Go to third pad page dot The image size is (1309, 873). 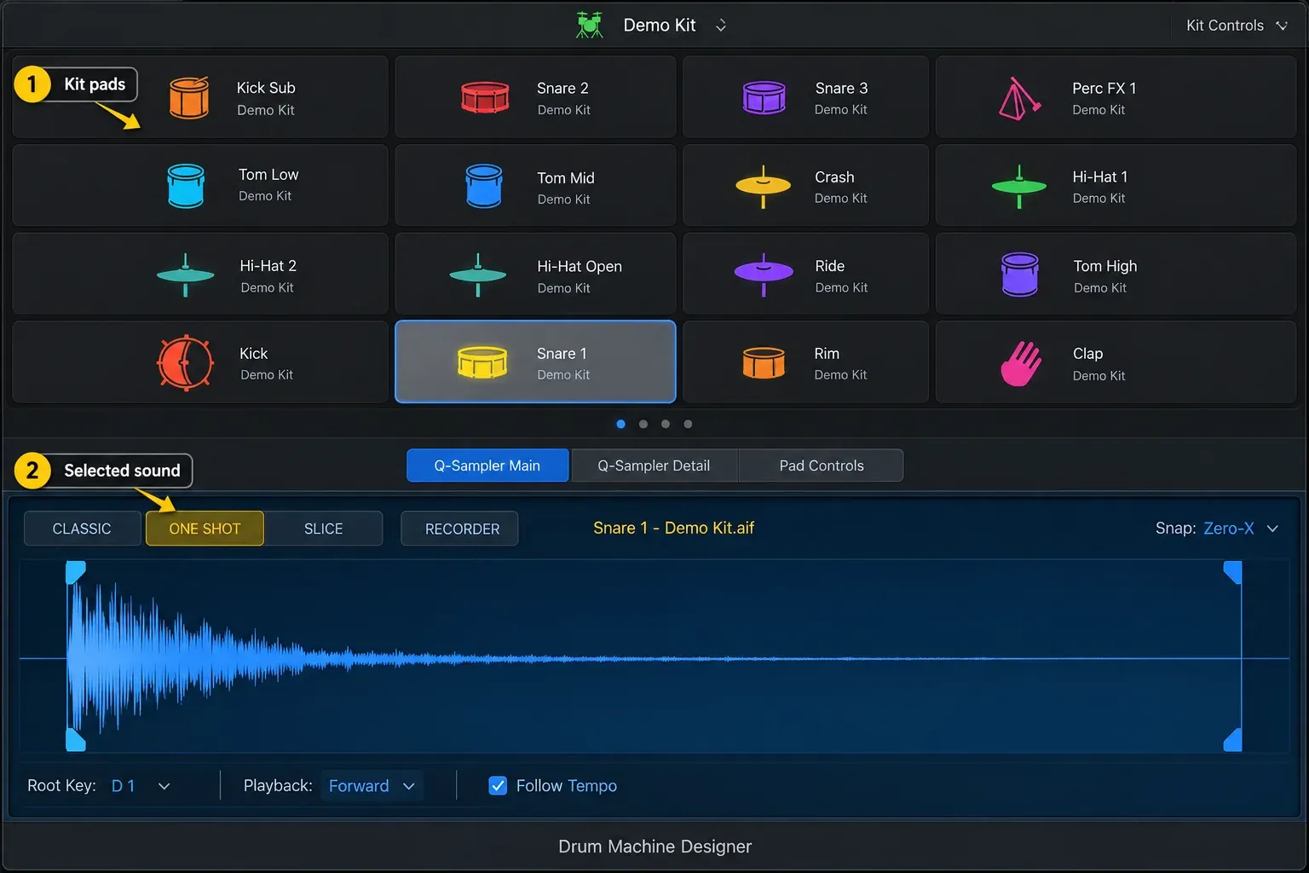pos(666,424)
